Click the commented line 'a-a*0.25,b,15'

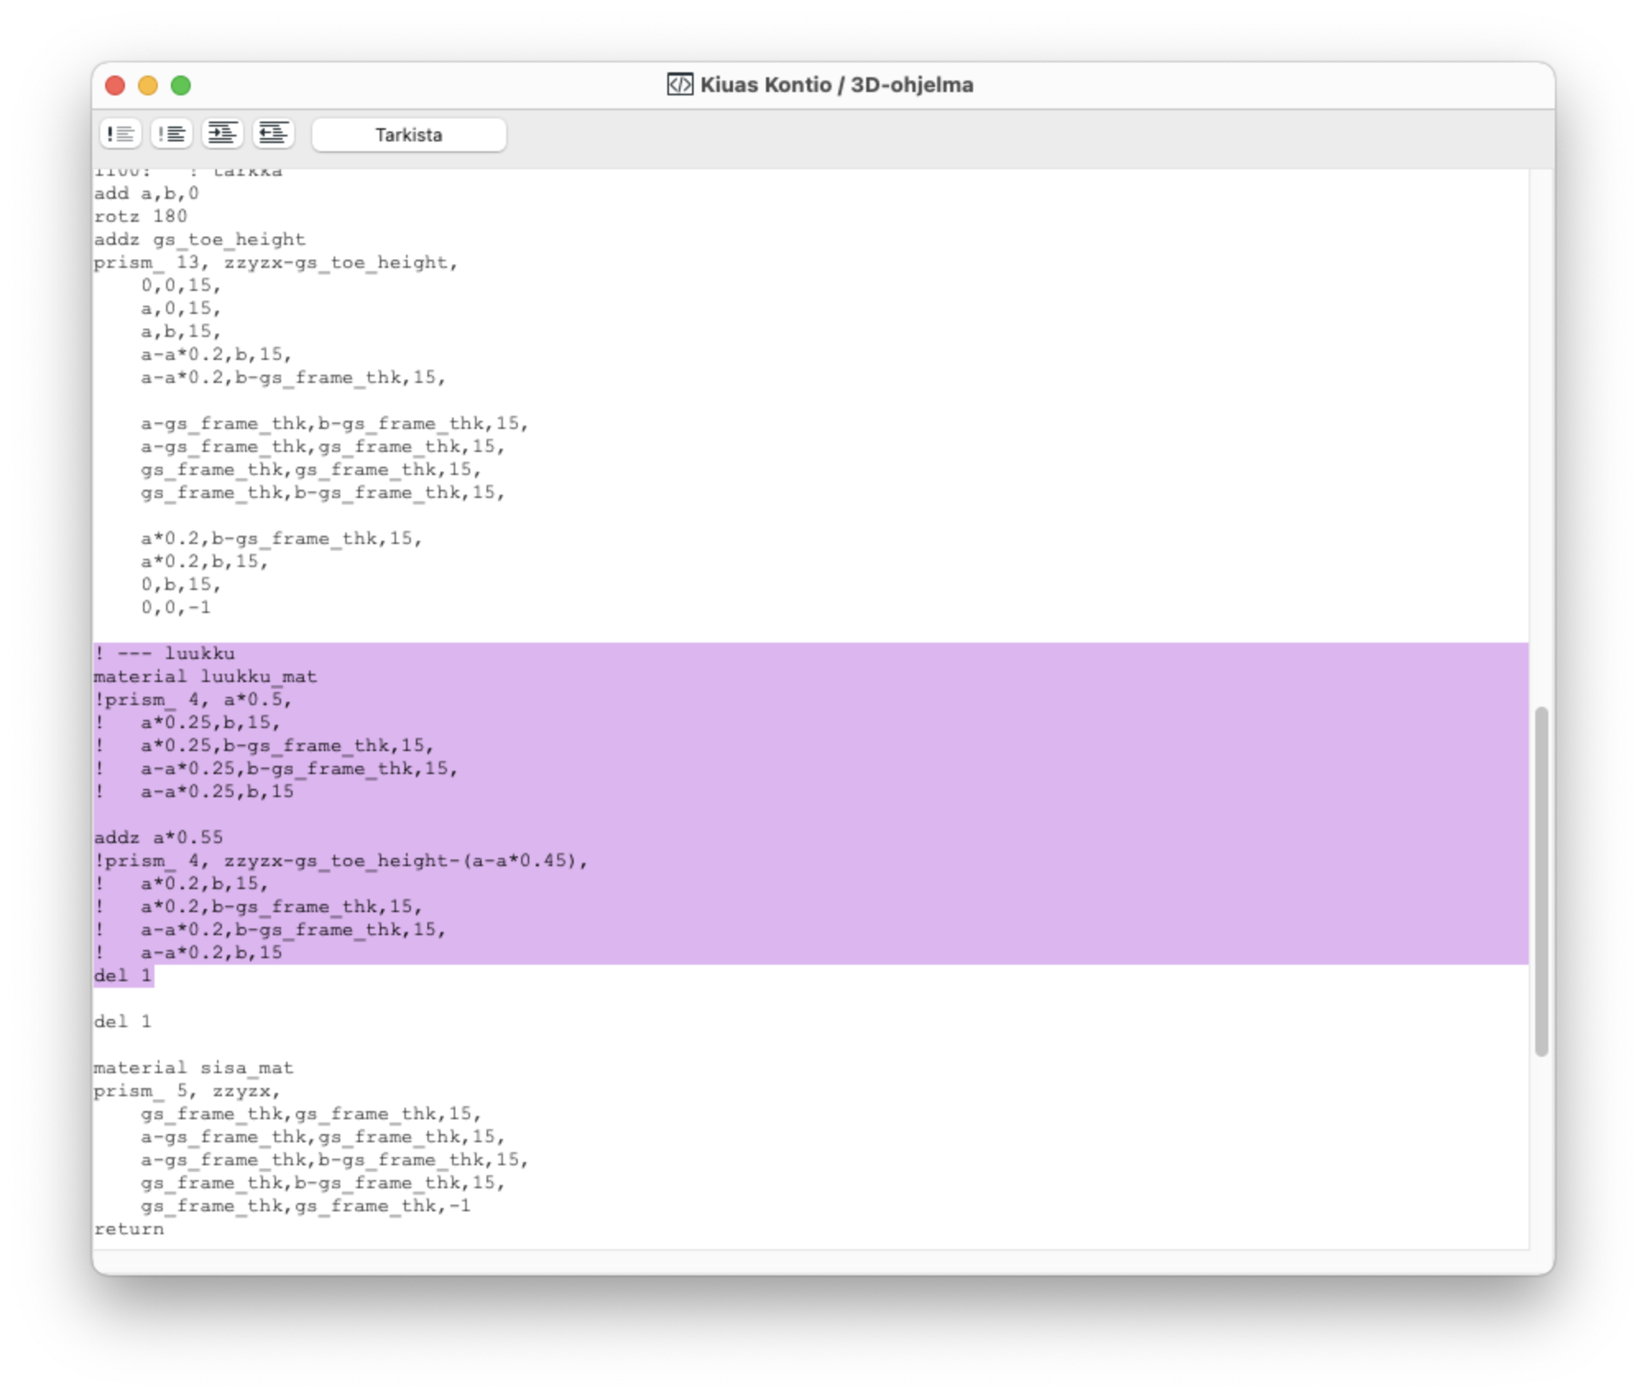tap(217, 791)
